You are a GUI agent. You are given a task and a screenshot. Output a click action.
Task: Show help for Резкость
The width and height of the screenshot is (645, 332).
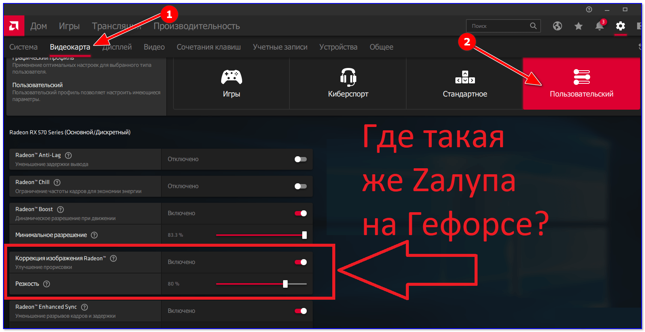pos(47,284)
